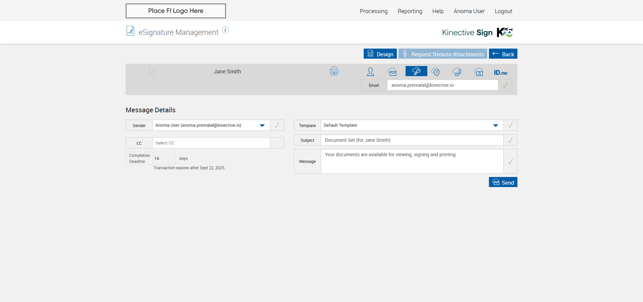Open the Reporting menu
643x302 pixels.
[x=410, y=11]
